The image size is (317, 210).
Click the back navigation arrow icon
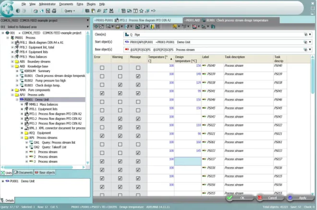(18, 11)
